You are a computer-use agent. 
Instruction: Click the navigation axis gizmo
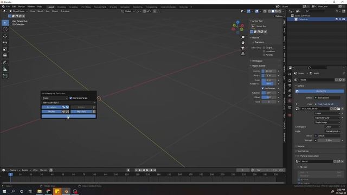pos(237,27)
